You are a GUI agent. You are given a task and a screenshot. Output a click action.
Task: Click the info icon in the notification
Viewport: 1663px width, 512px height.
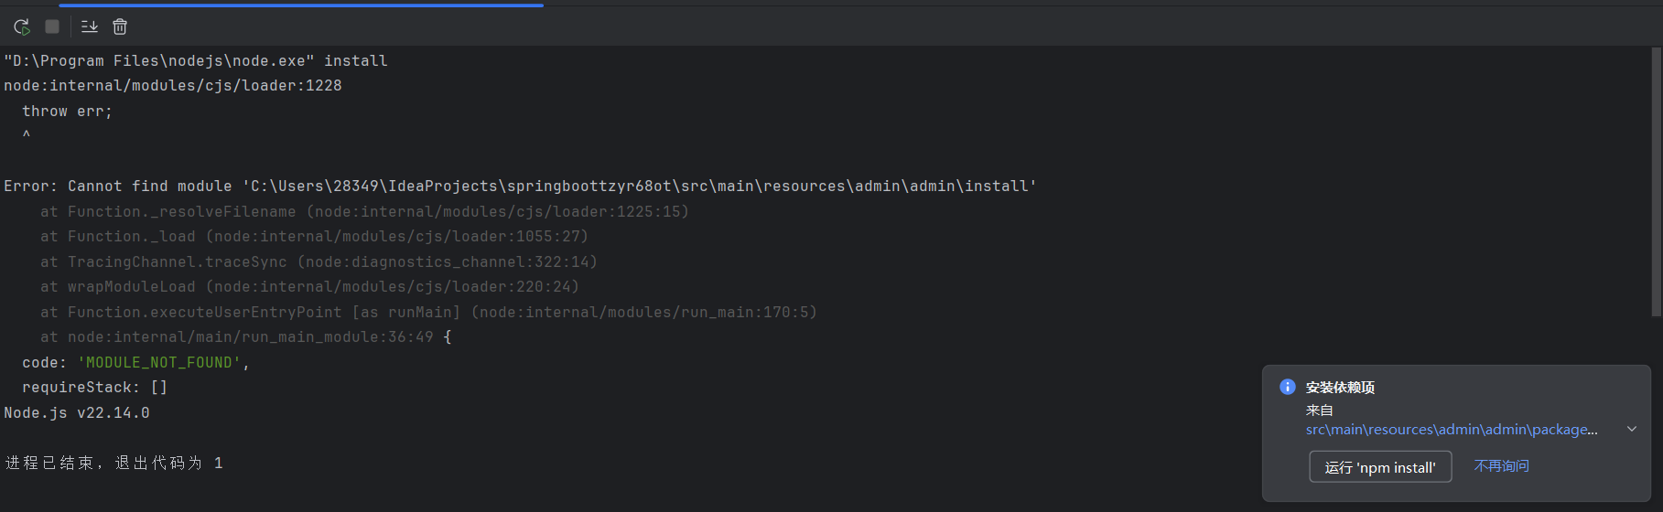click(x=1287, y=387)
